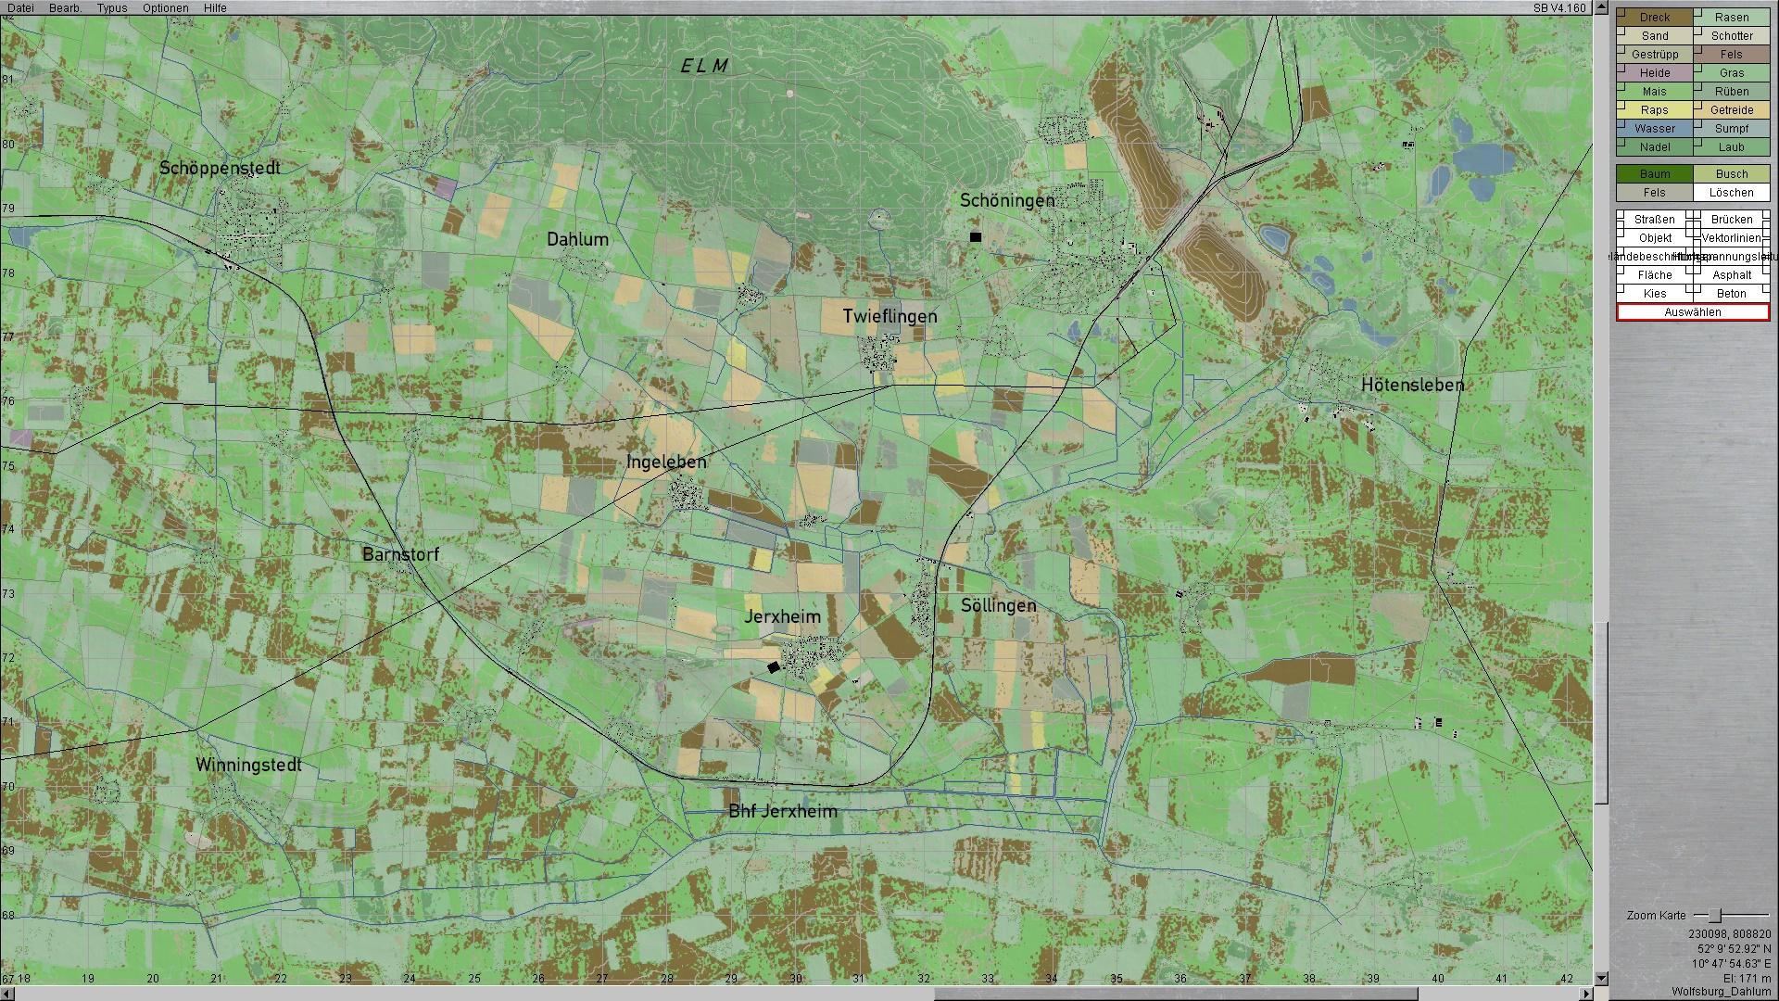Toggle the checkbox on Fläche entry
The width and height of the screenshot is (1779, 1001).
[x=1621, y=271]
